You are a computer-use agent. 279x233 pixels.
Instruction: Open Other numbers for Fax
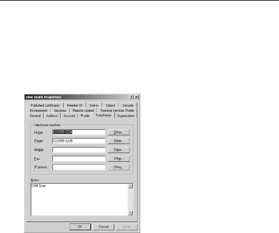(x=119, y=159)
